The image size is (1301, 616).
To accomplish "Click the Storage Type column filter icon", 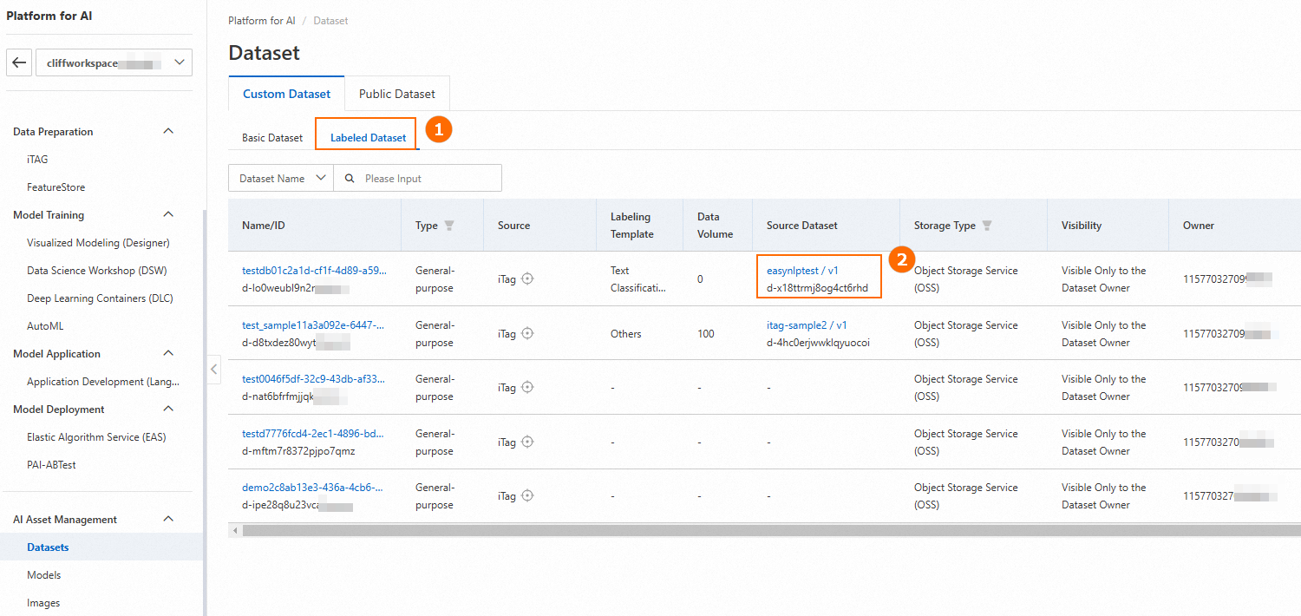I will pos(987,226).
